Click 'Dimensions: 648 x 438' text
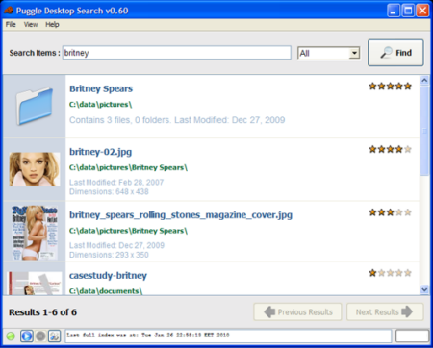 109,191
